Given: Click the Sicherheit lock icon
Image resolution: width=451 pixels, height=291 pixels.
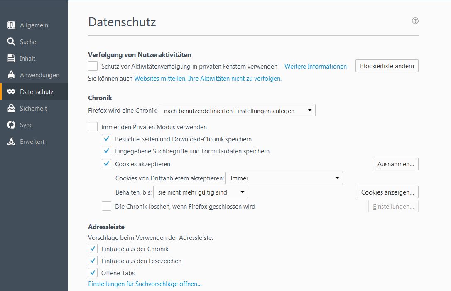Looking at the screenshot, I should pyautogui.click(x=11, y=108).
